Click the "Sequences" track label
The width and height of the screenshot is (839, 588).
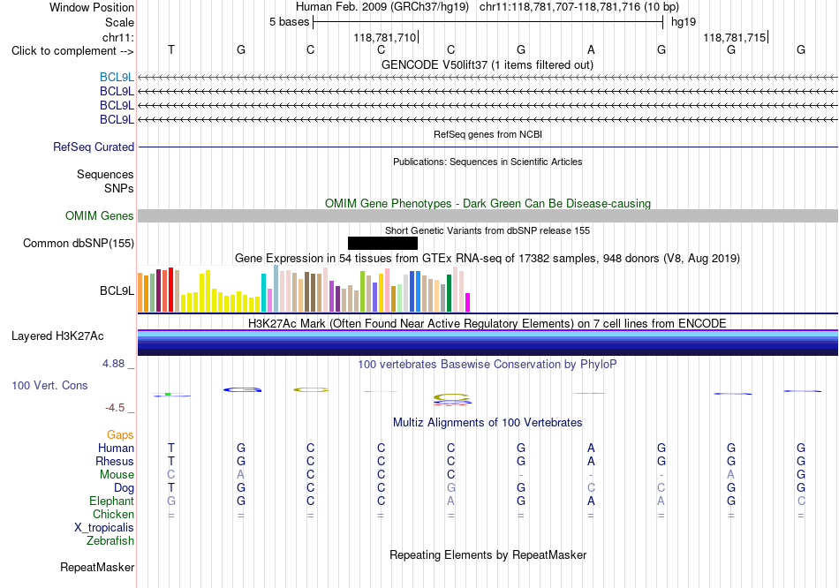(x=105, y=175)
